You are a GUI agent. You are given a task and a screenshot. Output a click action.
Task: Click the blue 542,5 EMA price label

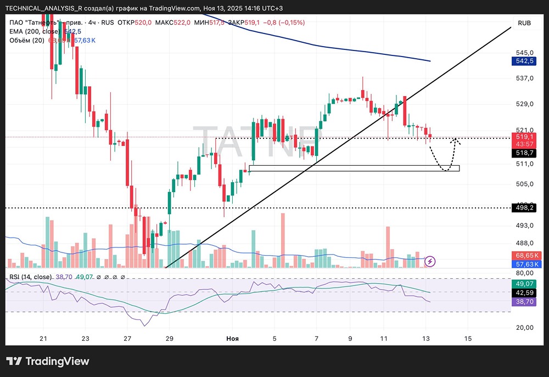pyautogui.click(x=524, y=61)
